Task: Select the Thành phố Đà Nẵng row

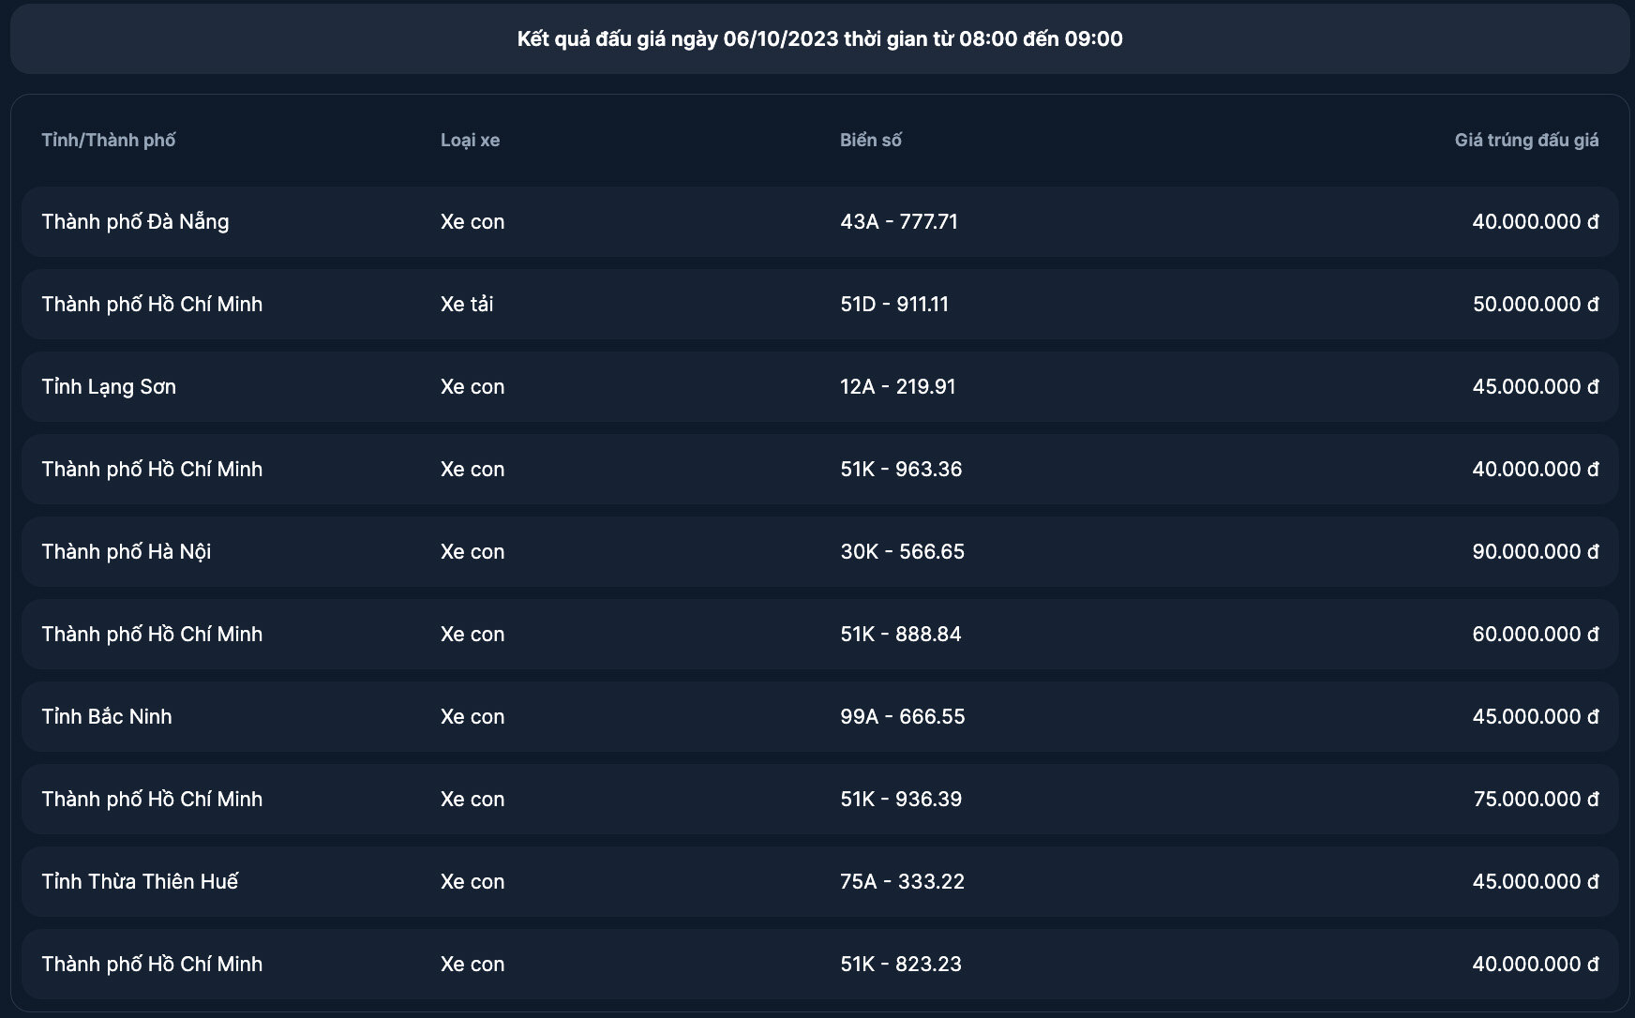Action: click(820, 222)
